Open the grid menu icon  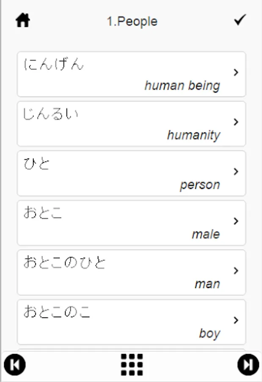point(132,365)
